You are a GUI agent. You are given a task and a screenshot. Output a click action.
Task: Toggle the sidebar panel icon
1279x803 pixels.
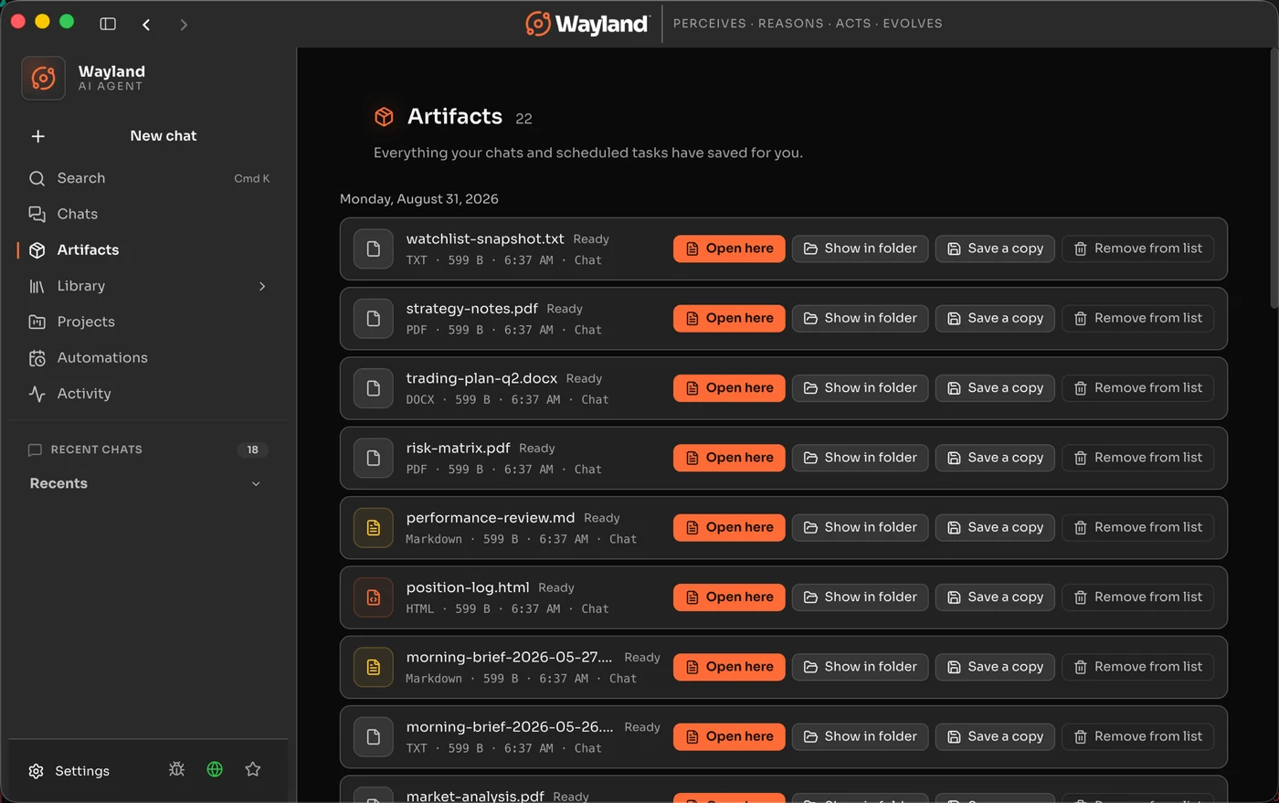108,24
